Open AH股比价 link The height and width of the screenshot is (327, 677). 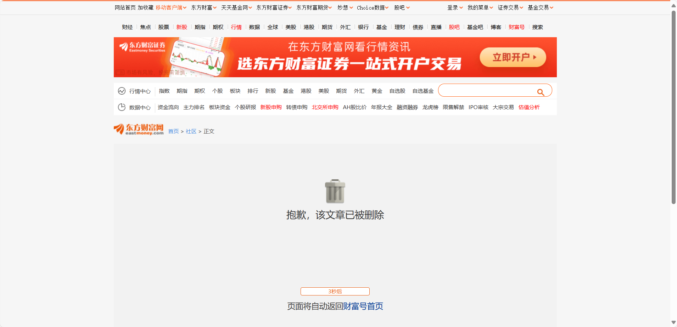pos(354,107)
